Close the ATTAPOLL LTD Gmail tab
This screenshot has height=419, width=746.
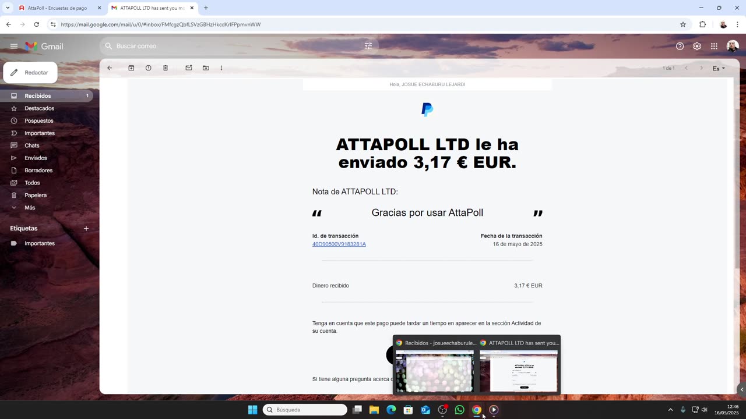pyautogui.click(x=192, y=8)
